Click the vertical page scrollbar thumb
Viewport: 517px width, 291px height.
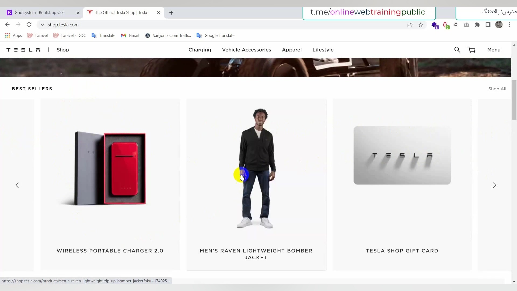pyautogui.click(x=514, y=100)
